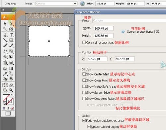Screen dimensions: 166x130
Task: Change the screen mode button
Action: (8, 114)
